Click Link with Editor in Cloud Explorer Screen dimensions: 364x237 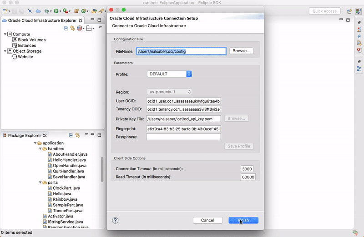[x=73, y=28]
